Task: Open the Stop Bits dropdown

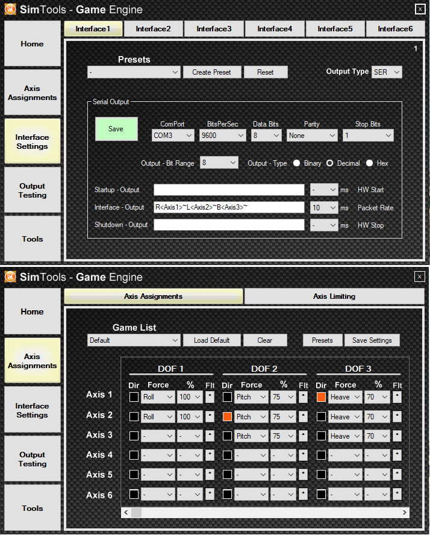Action: pos(368,136)
